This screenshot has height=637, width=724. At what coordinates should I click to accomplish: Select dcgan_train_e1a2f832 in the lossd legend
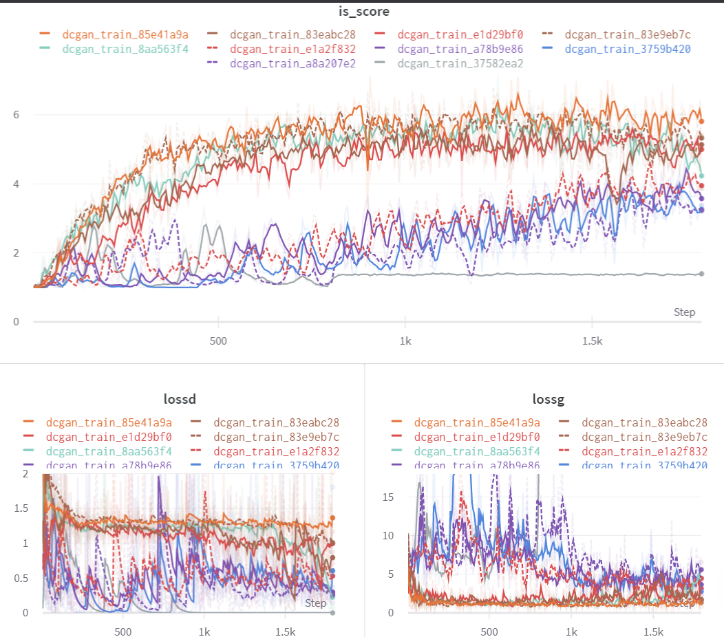coord(276,451)
